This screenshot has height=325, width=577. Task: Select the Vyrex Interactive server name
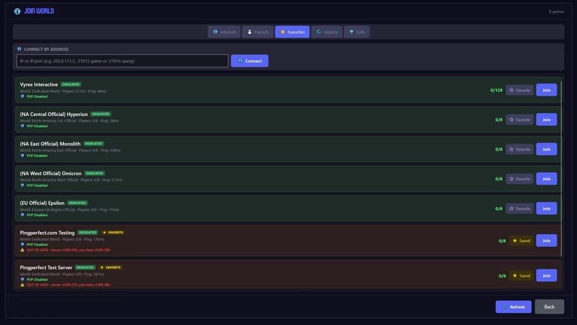coord(39,84)
